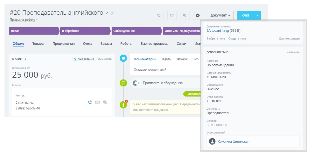Select the Комментарий tab in the timeline
The image size is (313, 158).
click(x=145, y=59)
